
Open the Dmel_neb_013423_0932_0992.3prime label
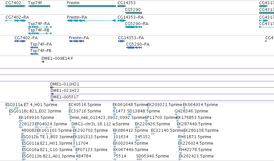(107, 118)
